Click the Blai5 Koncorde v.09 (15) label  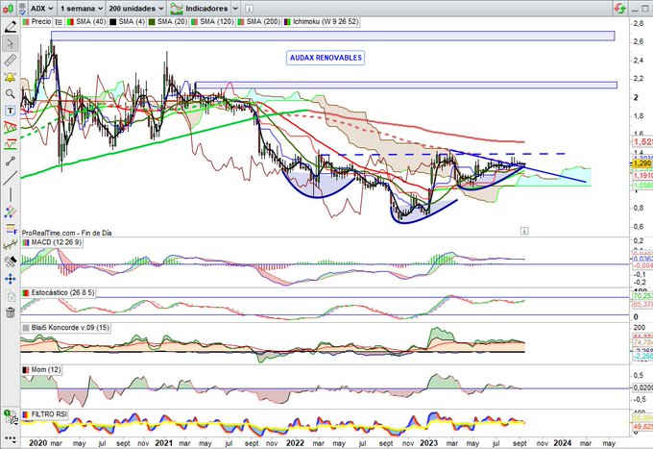click(x=70, y=328)
